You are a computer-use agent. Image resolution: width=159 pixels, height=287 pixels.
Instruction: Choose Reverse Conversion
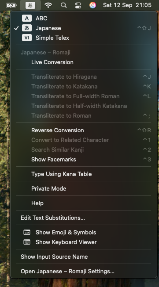point(84,130)
